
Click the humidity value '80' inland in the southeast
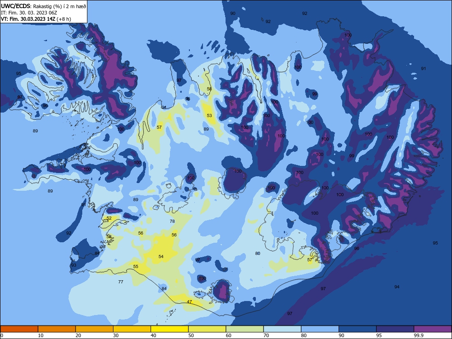coord(258,254)
